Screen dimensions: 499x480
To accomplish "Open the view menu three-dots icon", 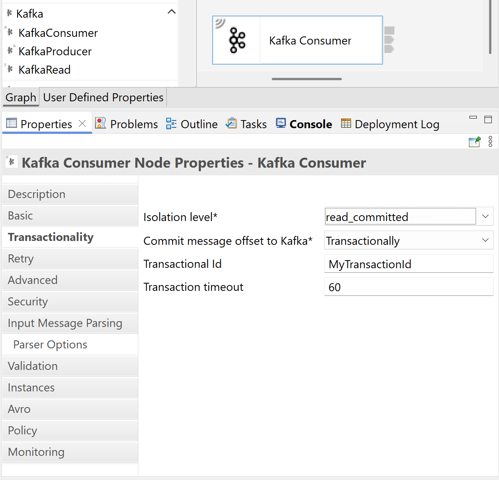I will [x=490, y=142].
